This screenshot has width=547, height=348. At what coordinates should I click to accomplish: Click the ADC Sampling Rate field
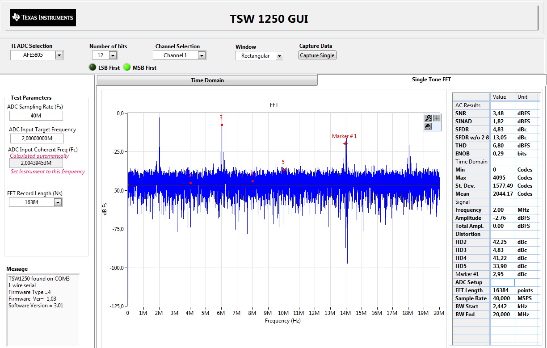point(36,116)
